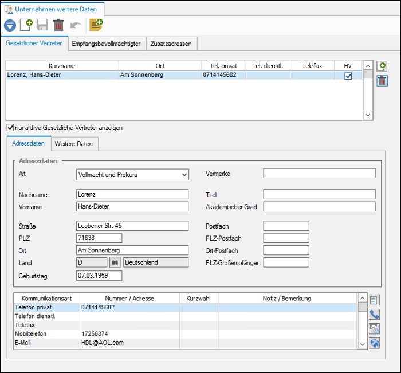The image size is (401, 373).
Task: Click the Postfach input field
Action: tap(286, 226)
